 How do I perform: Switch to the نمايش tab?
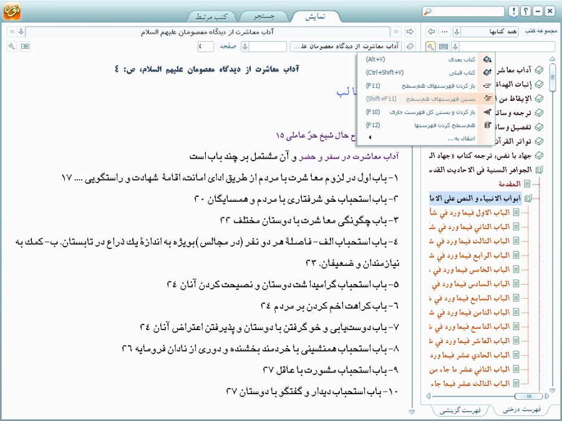(x=316, y=16)
